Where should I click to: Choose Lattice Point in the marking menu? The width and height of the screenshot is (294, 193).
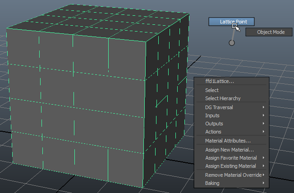pyautogui.click(x=231, y=22)
